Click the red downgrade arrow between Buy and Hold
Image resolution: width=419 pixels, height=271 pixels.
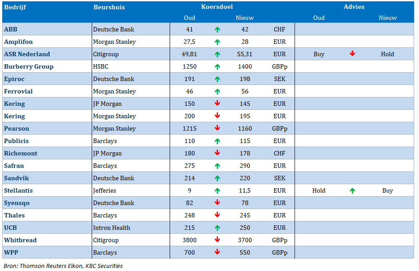click(353, 54)
